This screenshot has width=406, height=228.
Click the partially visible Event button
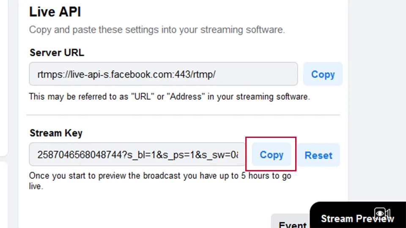290,222
